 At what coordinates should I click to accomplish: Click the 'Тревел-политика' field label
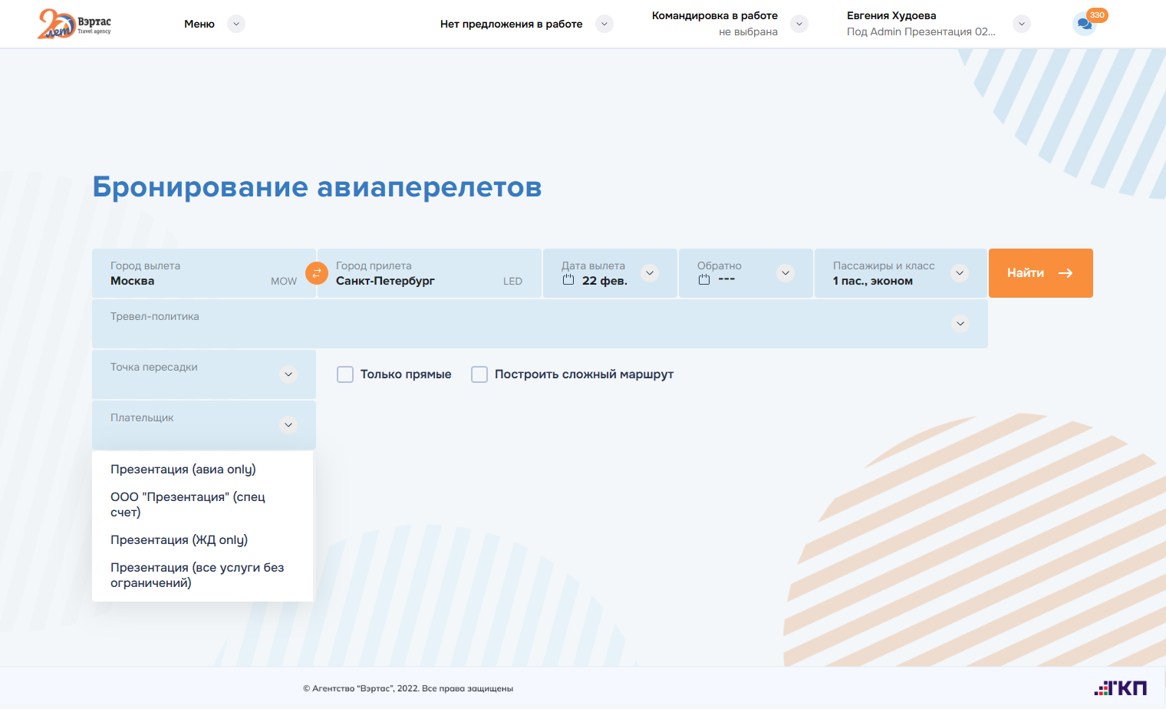(155, 316)
